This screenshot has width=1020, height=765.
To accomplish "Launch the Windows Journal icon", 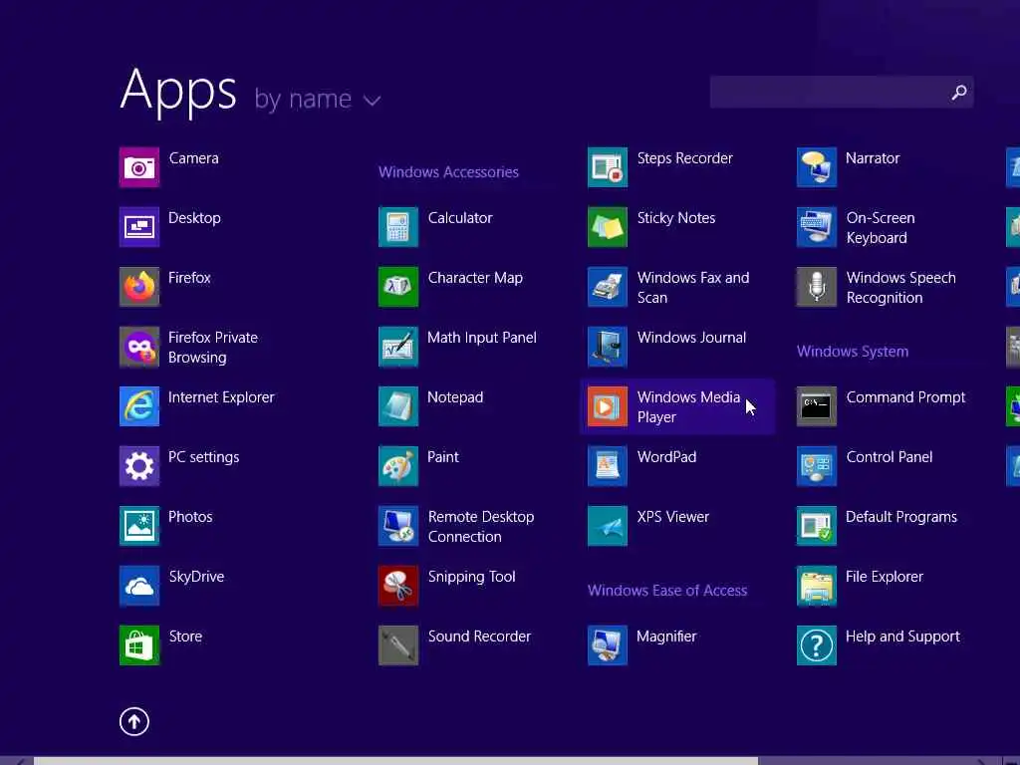I will [608, 347].
